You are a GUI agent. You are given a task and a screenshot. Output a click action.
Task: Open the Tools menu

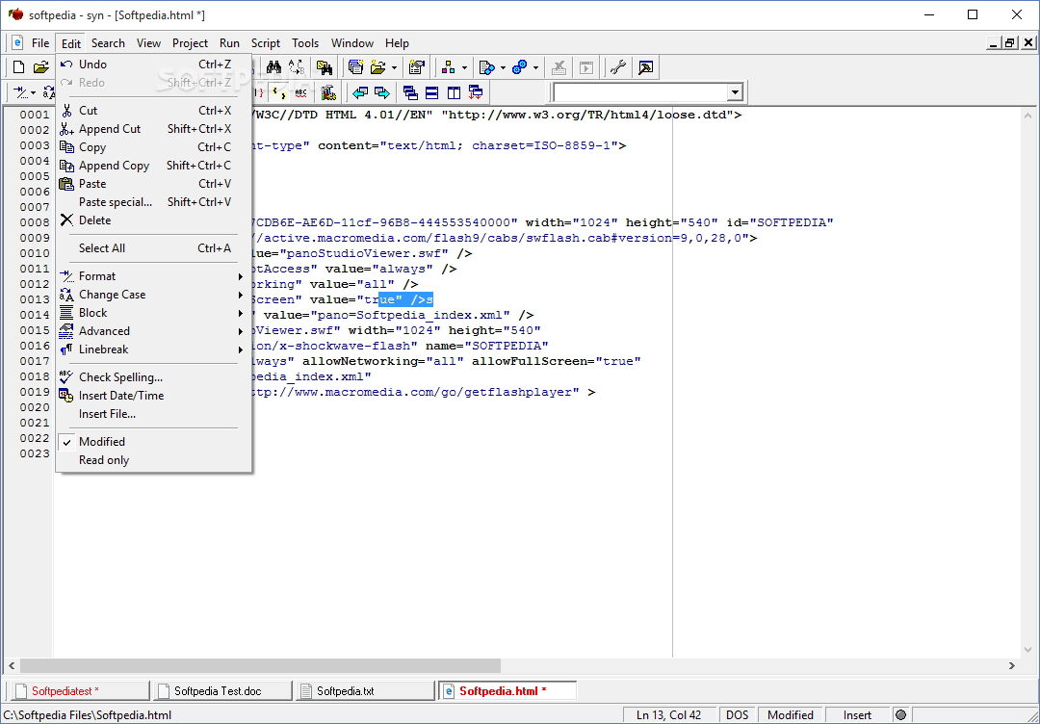pyautogui.click(x=305, y=43)
